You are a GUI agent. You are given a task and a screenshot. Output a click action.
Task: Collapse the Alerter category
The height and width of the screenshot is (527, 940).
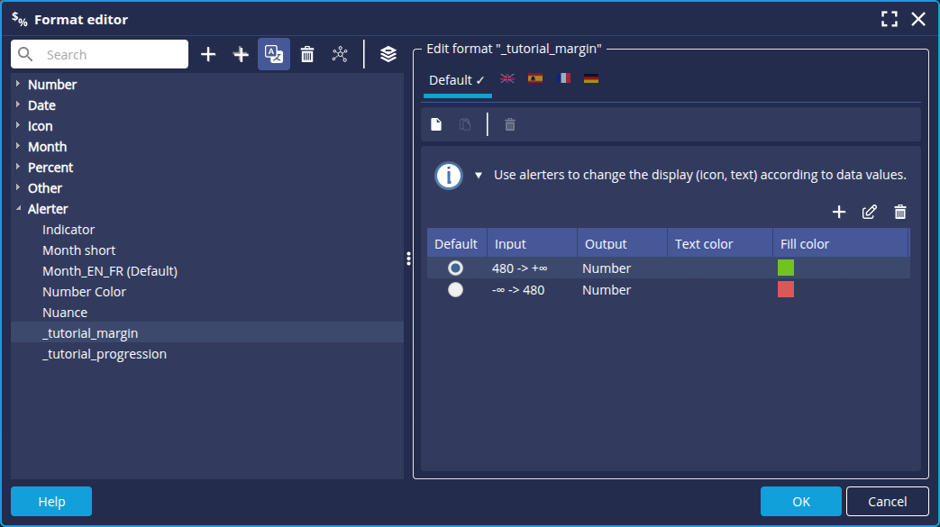[x=18, y=209]
